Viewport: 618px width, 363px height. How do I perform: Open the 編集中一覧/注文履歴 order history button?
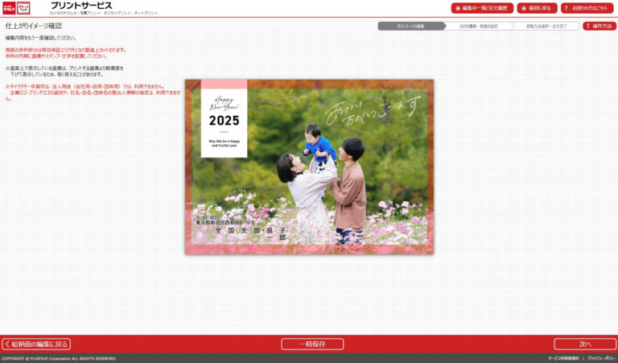point(482,8)
